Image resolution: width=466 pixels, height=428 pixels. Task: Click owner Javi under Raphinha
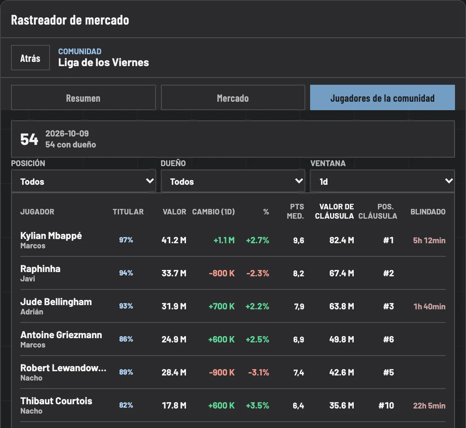click(x=28, y=278)
